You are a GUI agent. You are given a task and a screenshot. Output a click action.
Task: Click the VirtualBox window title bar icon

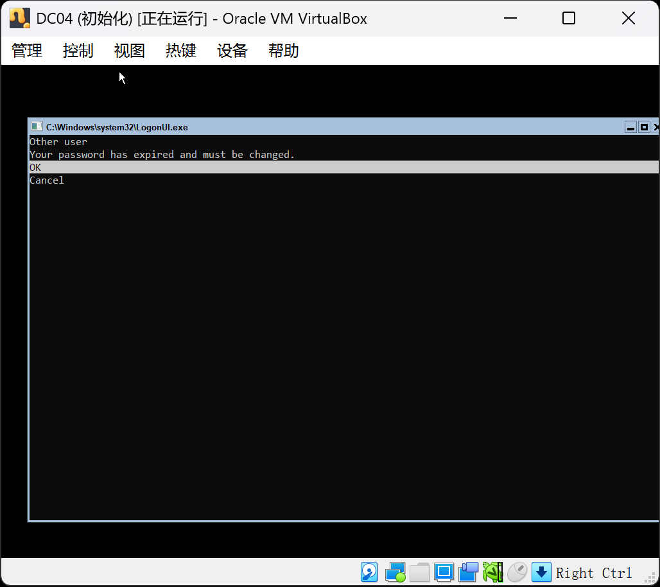[x=18, y=18]
